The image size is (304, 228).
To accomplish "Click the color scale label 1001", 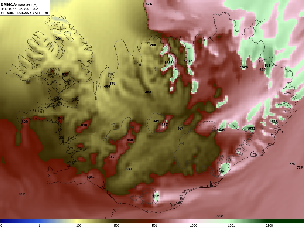I will point(231,226).
